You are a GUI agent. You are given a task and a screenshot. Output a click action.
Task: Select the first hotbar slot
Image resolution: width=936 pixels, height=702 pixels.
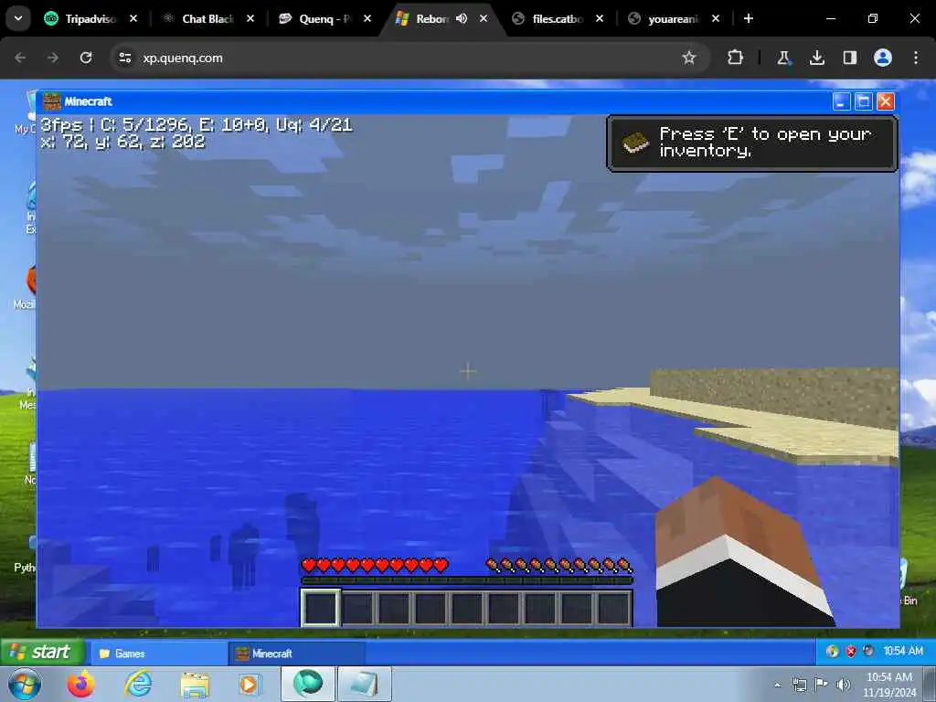(x=321, y=608)
